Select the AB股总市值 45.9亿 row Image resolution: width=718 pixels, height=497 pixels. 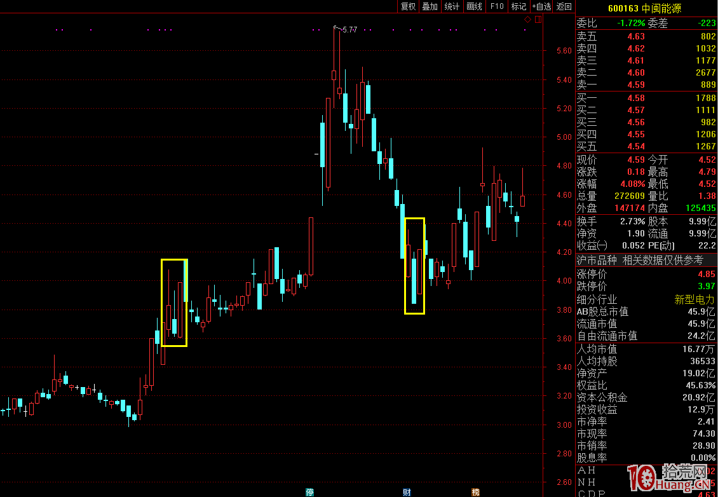[x=646, y=312]
